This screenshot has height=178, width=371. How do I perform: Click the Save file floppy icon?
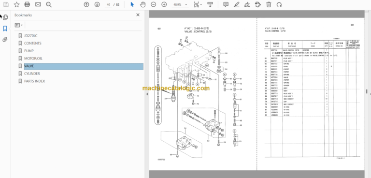pyautogui.click(x=6, y=4)
